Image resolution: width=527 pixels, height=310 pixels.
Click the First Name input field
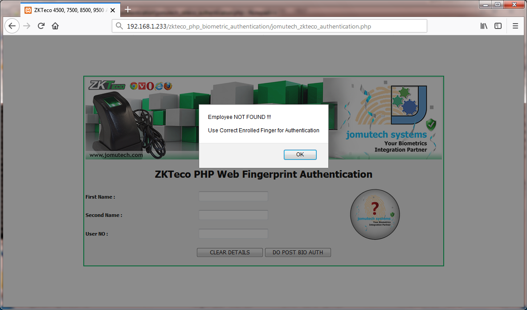point(233,196)
